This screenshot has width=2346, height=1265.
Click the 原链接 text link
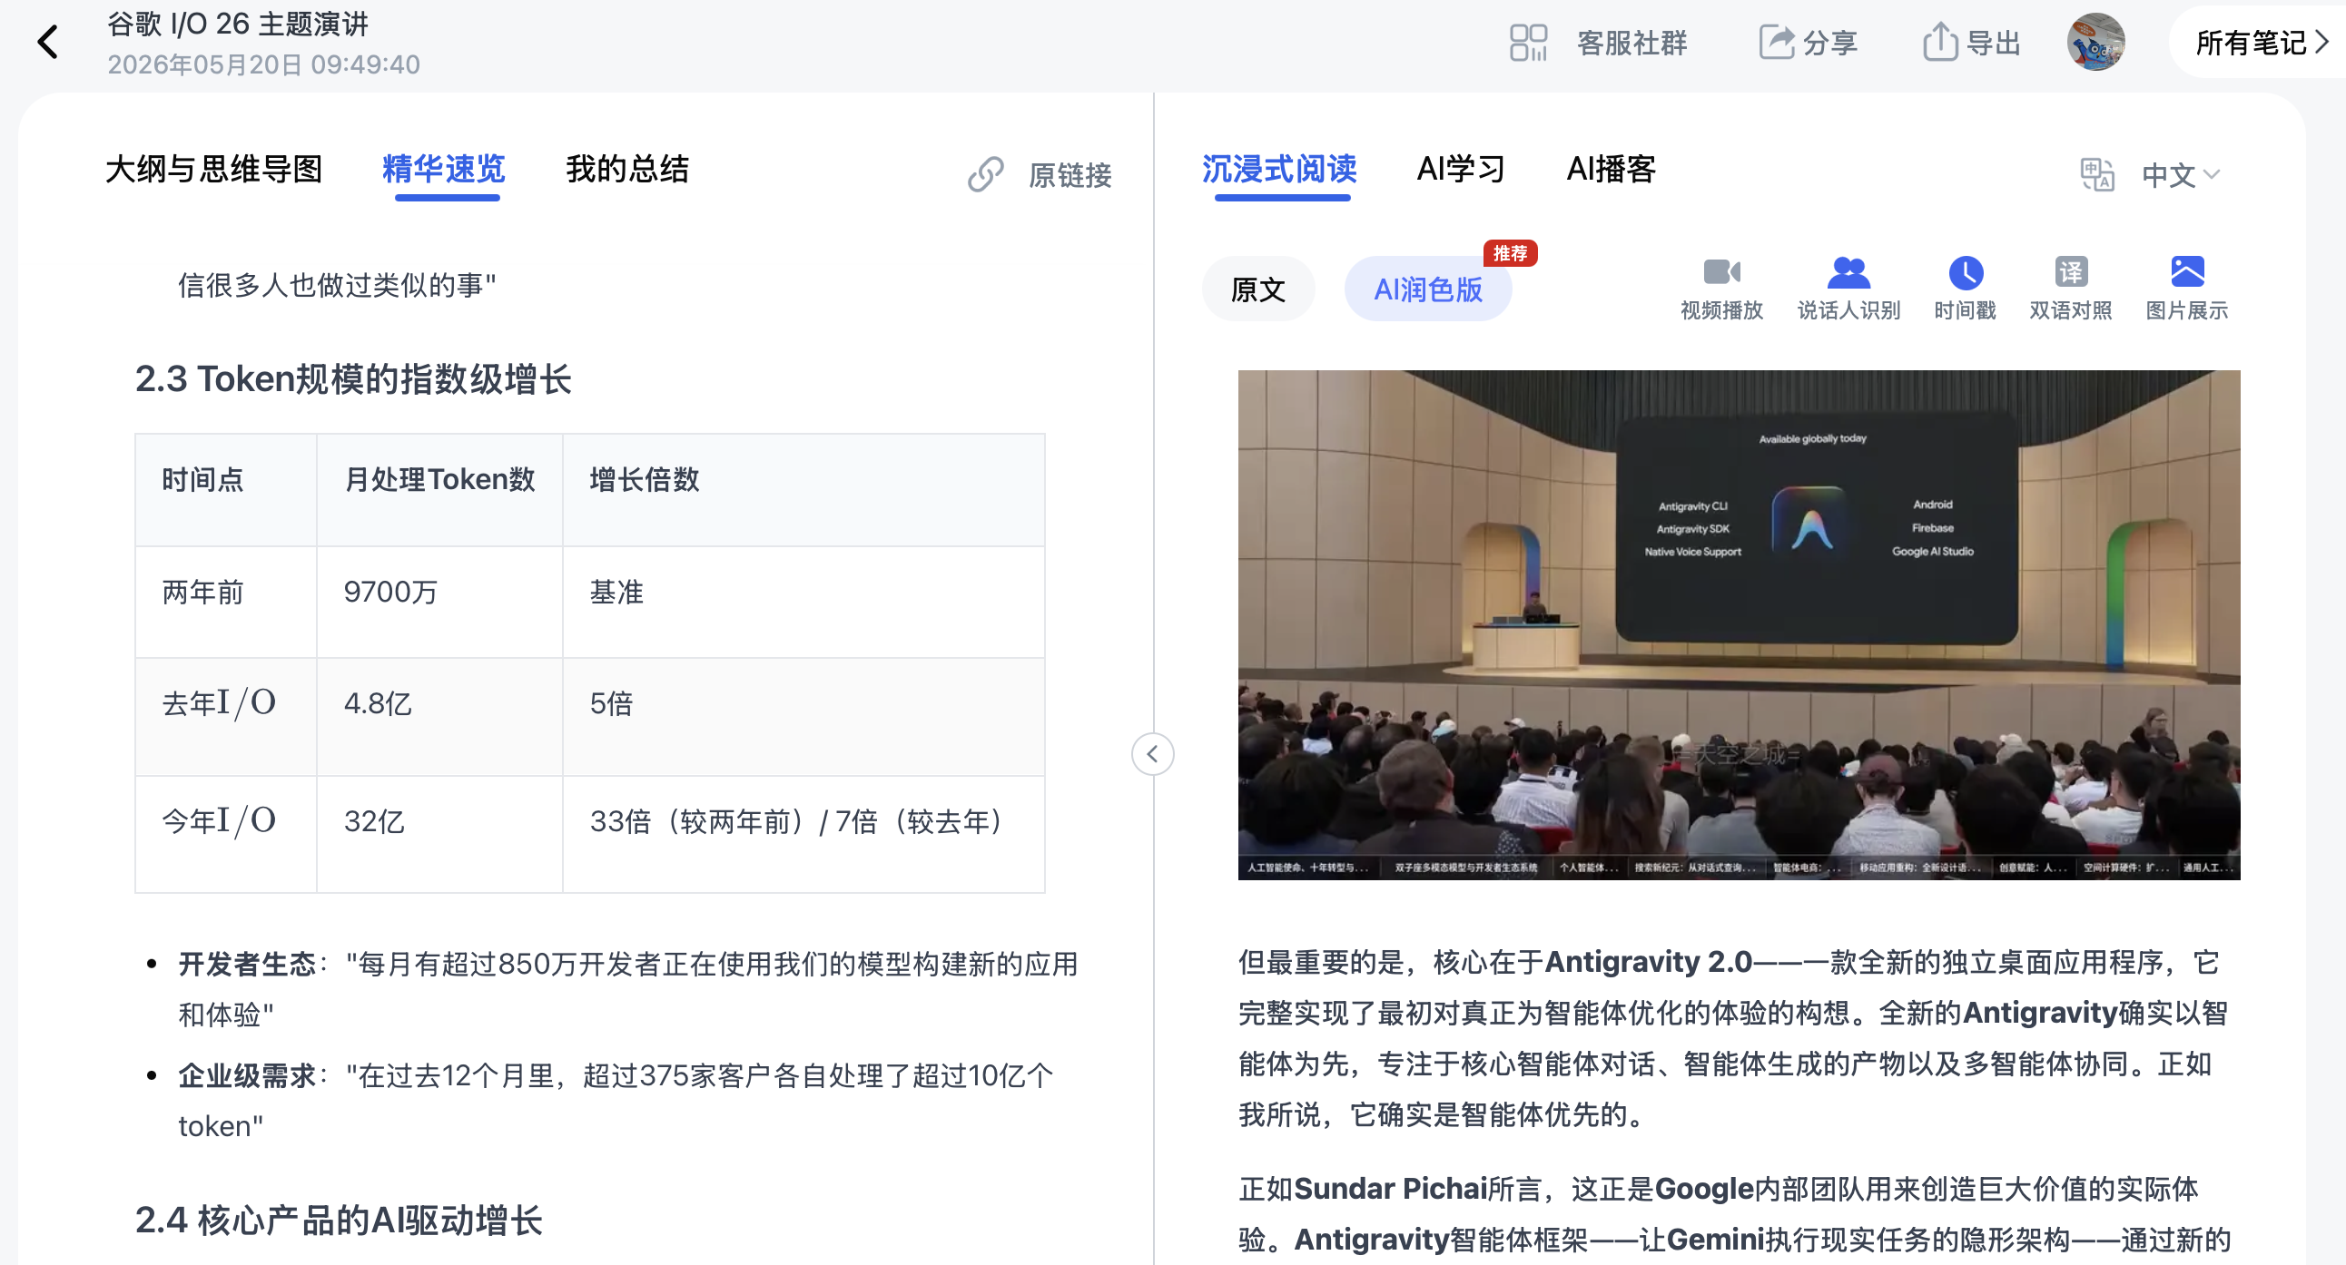(x=1070, y=175)
